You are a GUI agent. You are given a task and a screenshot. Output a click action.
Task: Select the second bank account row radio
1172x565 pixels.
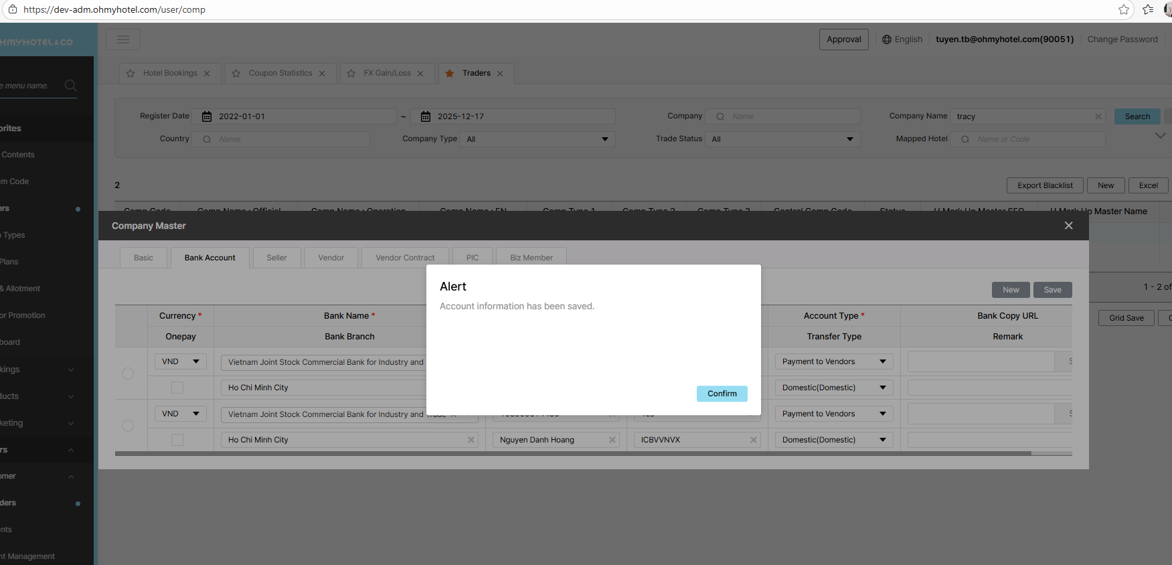pyautogui.click(x=128, y=426)
